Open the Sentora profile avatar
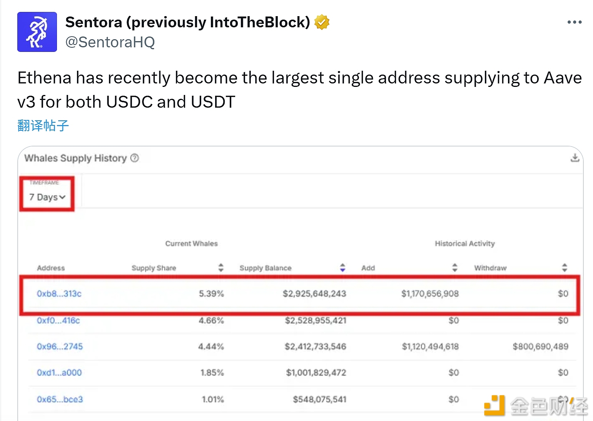Viewport: 593px width, 421px height. (x=37, y=32)
